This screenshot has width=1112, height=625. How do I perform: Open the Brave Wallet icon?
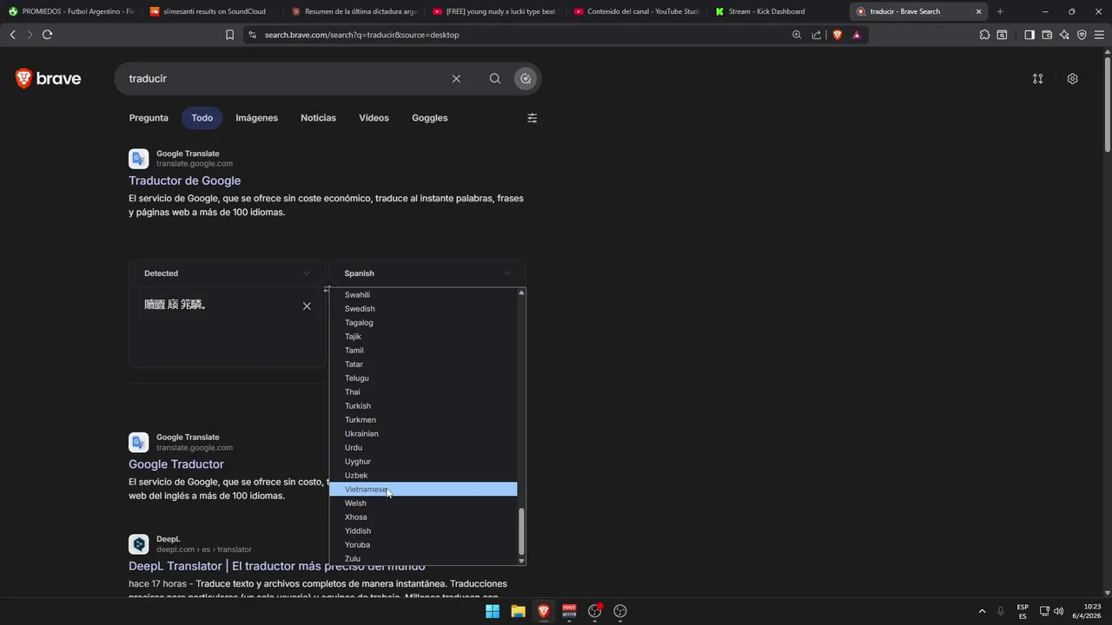pyautogui.click(x=1047, y=35)
